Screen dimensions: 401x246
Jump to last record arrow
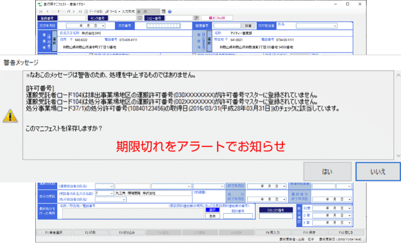pos(80,12)
